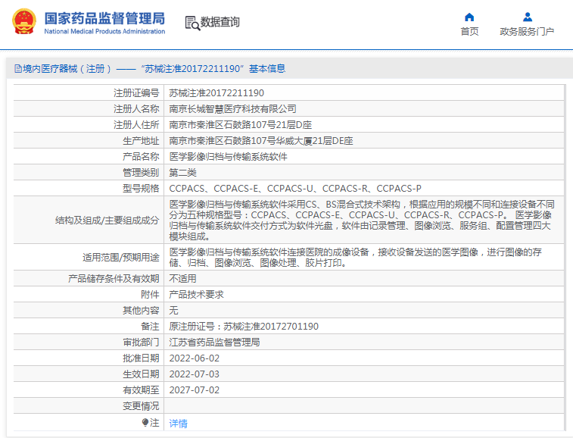Click the 适用范围/预期用途 label
573x438 pixels.
point(121,257)
